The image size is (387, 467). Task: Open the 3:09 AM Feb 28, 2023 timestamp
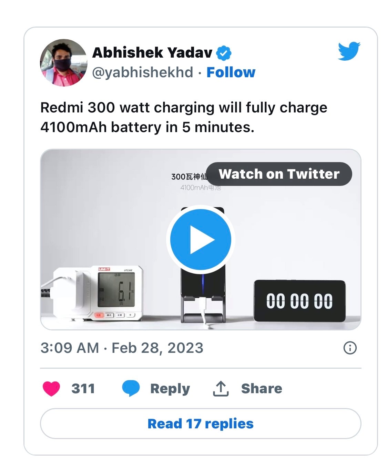pyautogui.click(x=122, y=348)
